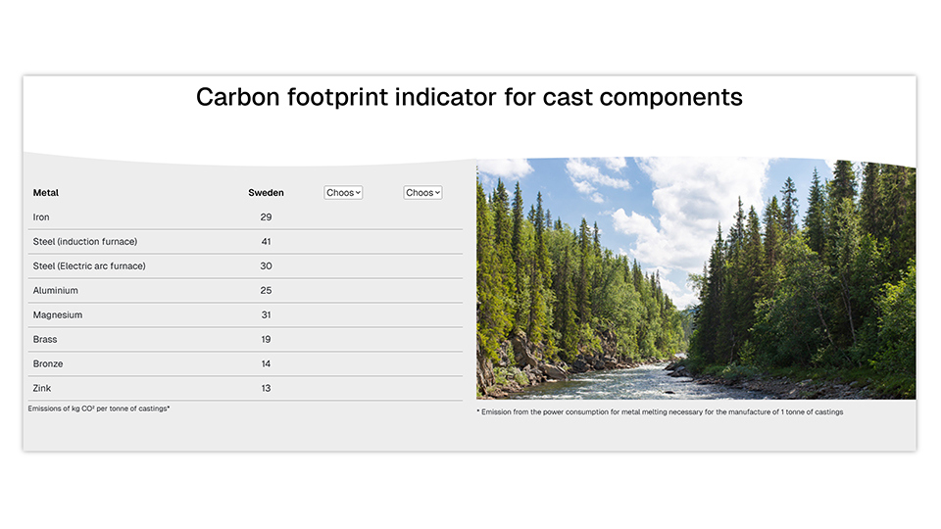941x529 pixels.
Task: Click the Zink row label
Action: [x=42, y=389]
